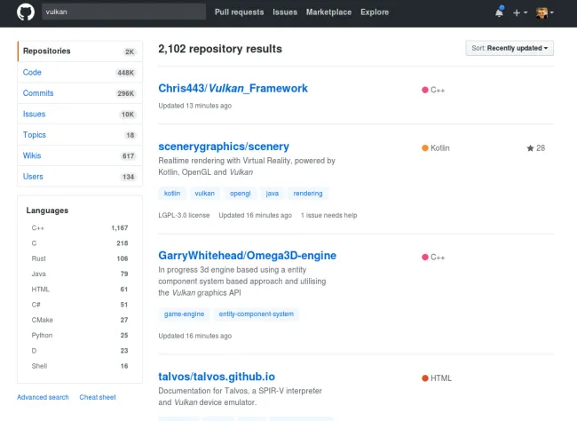Screen dimensions: 577x421
Task: Click the 2,102 repository results heading
Action: click(220, 49)
